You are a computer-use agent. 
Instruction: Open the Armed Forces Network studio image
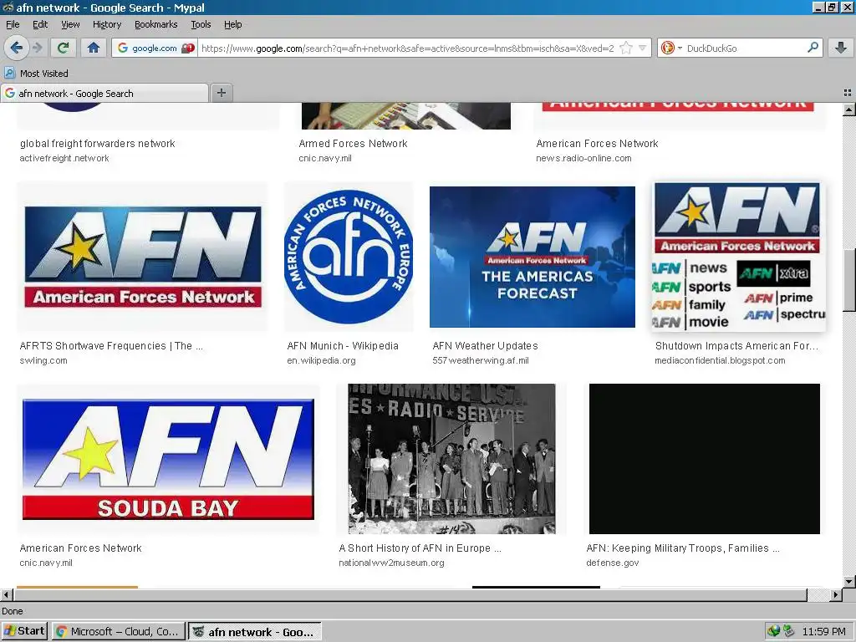[x=406, y=115]
